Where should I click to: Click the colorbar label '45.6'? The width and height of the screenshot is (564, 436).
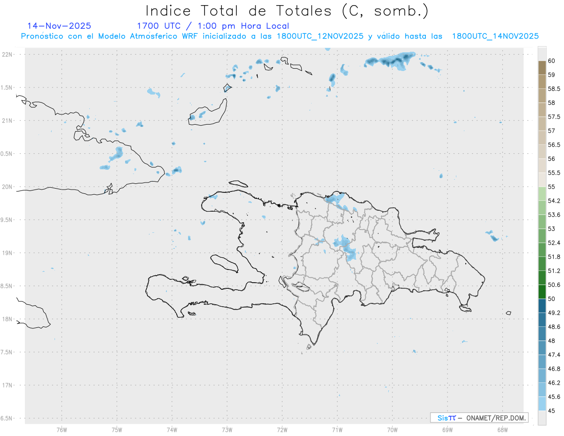(554, 396)
